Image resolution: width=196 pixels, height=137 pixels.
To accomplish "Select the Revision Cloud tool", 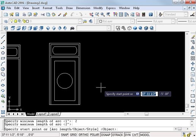I will [x=3, y=75].
